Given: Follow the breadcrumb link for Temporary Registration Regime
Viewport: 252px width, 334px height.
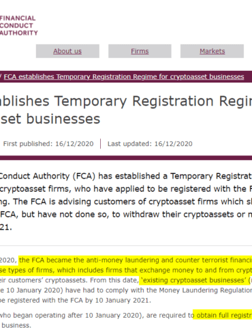Looking at the screenshot, I should coord(124,77).
